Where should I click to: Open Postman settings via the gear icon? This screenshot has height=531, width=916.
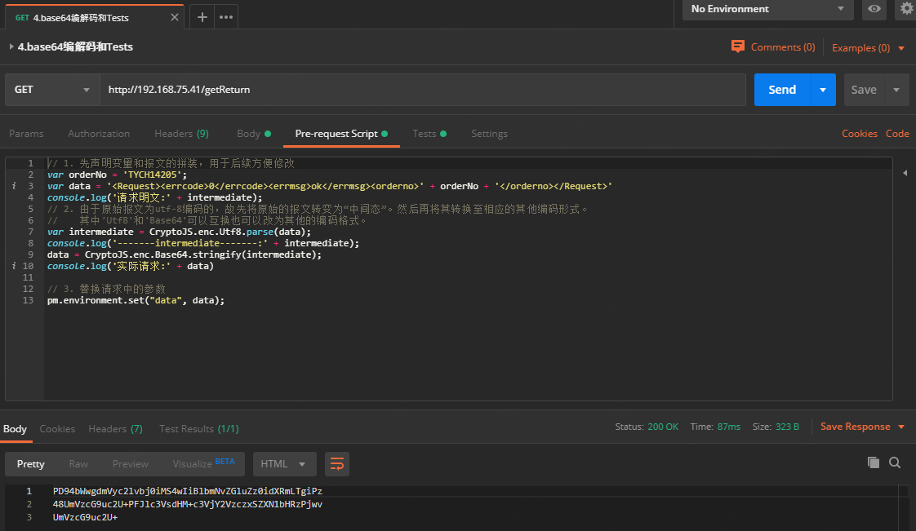coord(905,10)
